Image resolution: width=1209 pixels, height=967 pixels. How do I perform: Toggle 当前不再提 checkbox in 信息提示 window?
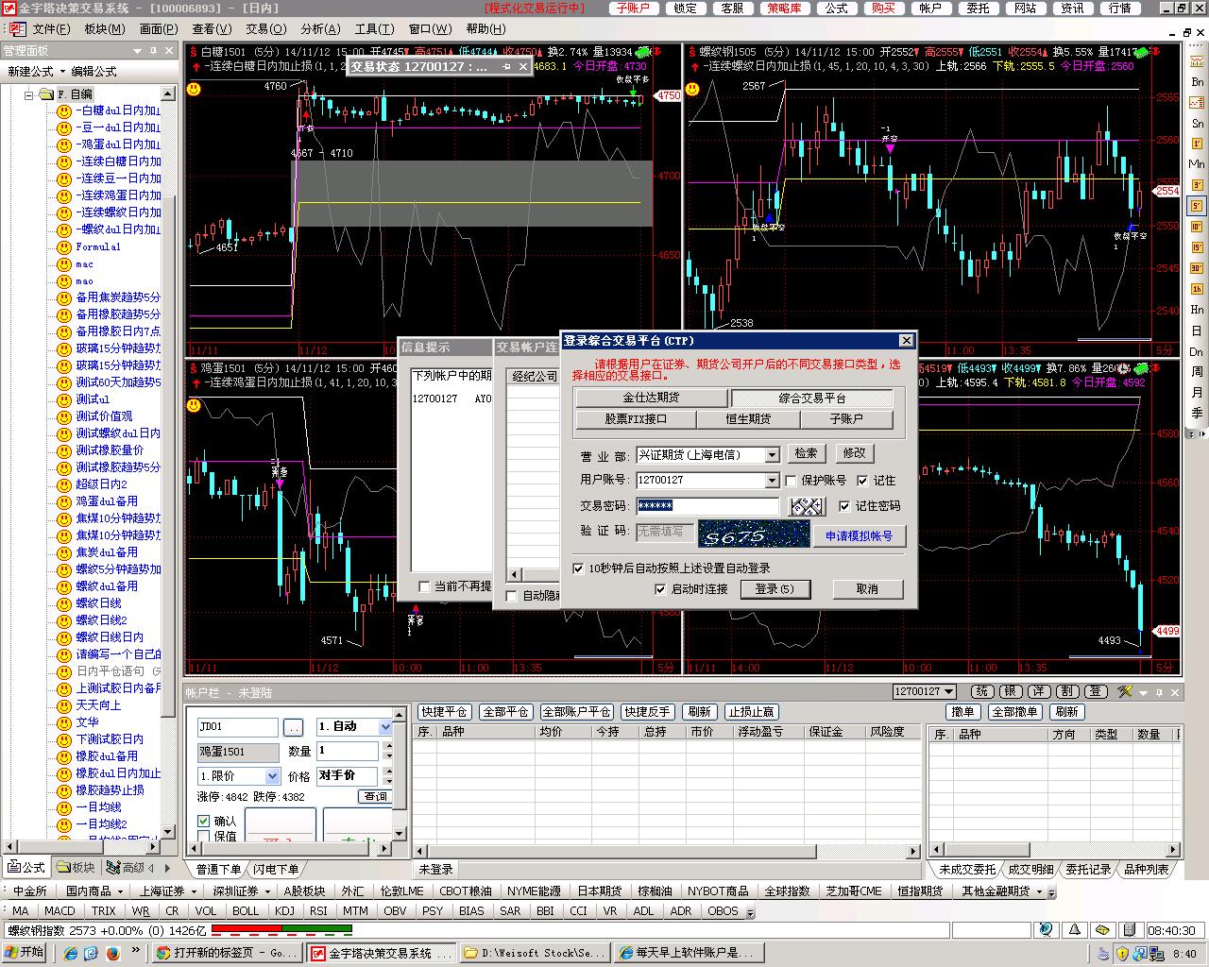coord(424,586)
